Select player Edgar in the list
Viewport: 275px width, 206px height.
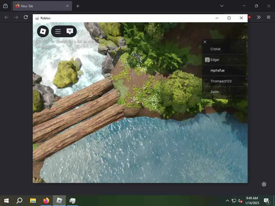225,60
